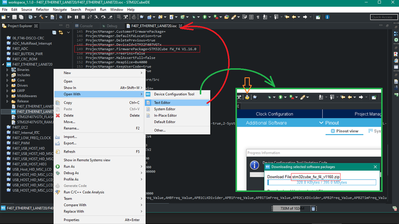
Task: Click the Save toolbar icon
Action: pos(14,17)
